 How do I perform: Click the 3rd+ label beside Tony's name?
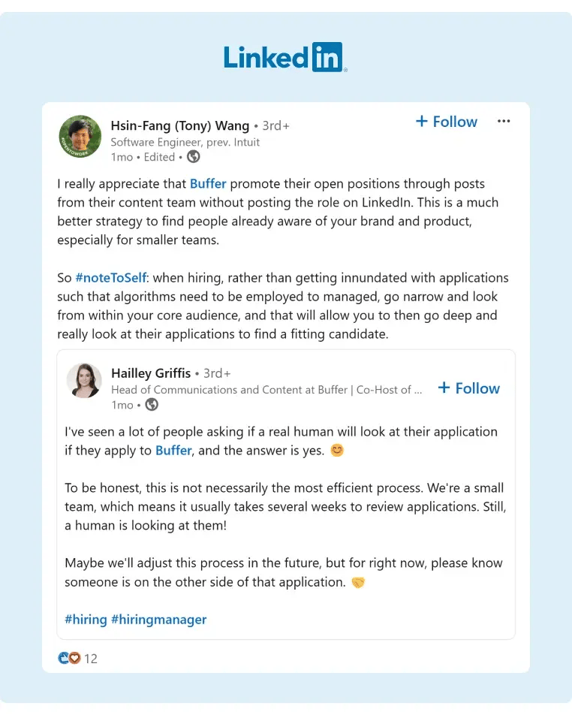coord(275,125)
